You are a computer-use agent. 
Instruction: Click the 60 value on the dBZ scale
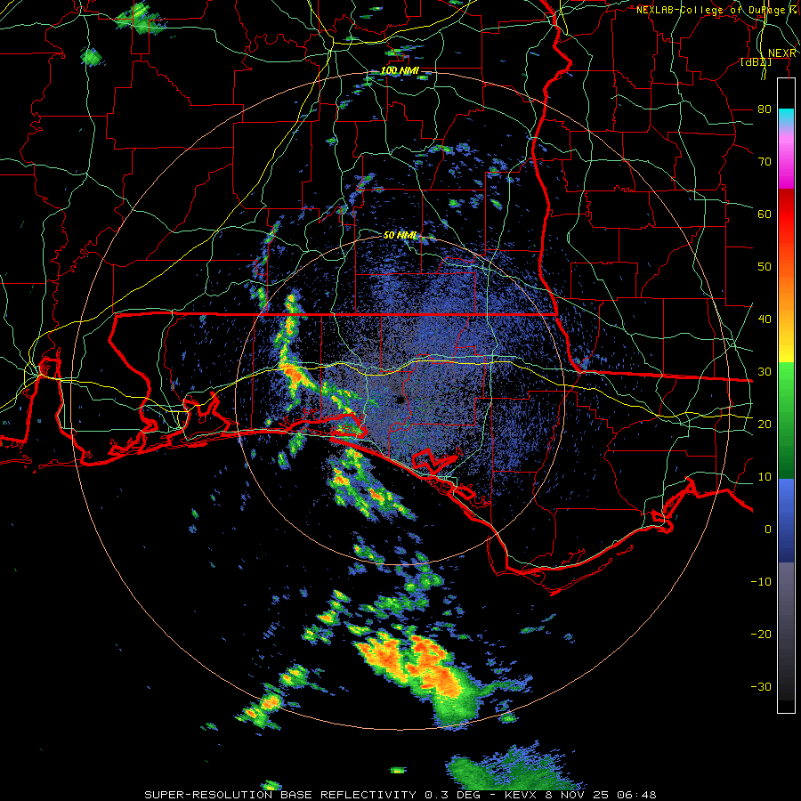click(765, 214)
